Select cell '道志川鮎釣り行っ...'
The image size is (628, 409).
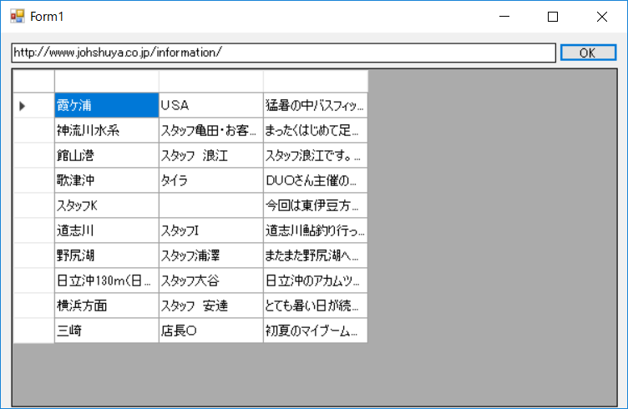point(316,230)
